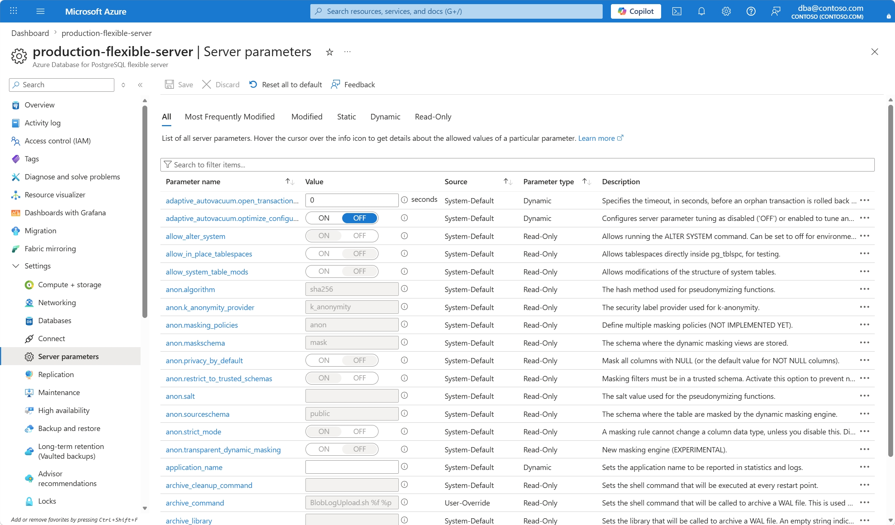Viewport: 895px width, 525px height.
Task: Click the info icon for application_name
Action: click(x=404, y=467)
